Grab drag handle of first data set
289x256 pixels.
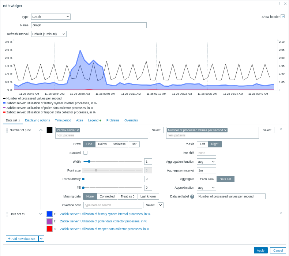pyautogui.click(x=7, y=130)
